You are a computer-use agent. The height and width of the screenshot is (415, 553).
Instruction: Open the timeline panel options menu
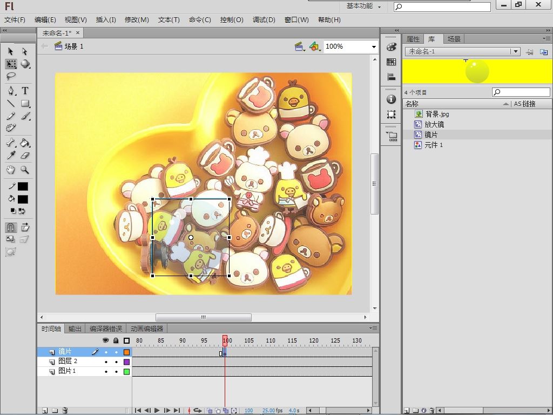(373, 328)
